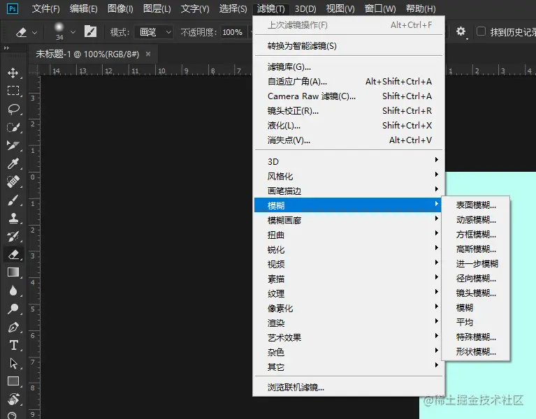
Task: Select the Pen tool
Action: tap(13, 327)
